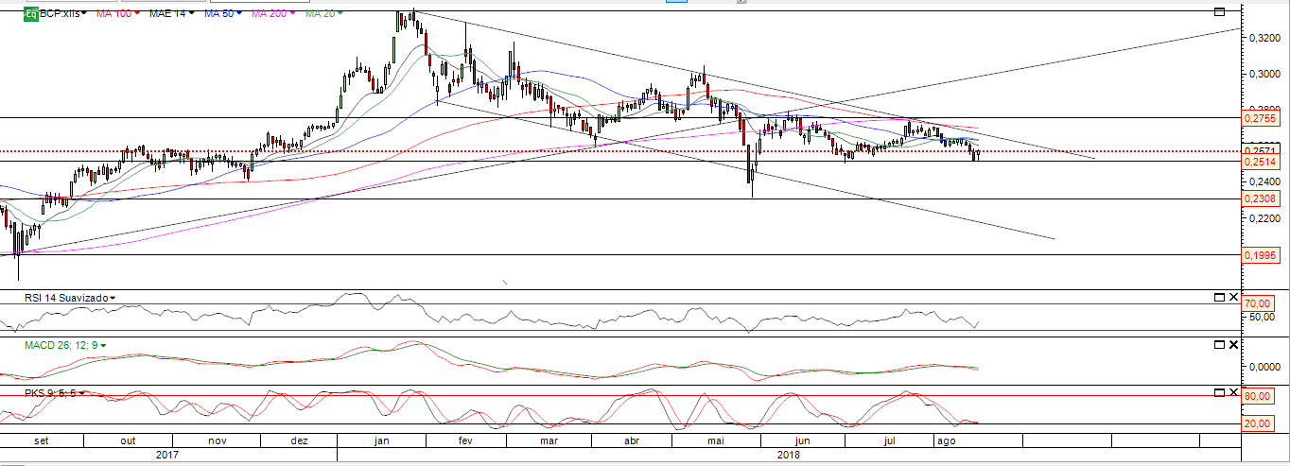Maximize the main price chart panel
The image size is (1290, 466).
(1219, 11)
